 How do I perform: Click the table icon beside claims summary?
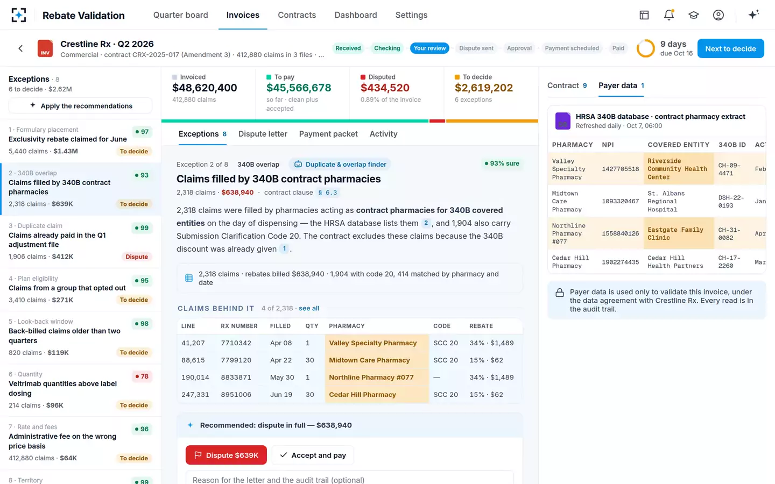tap(189, 278)
